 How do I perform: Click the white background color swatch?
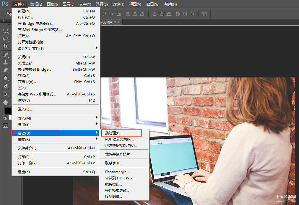coord(10,117)
